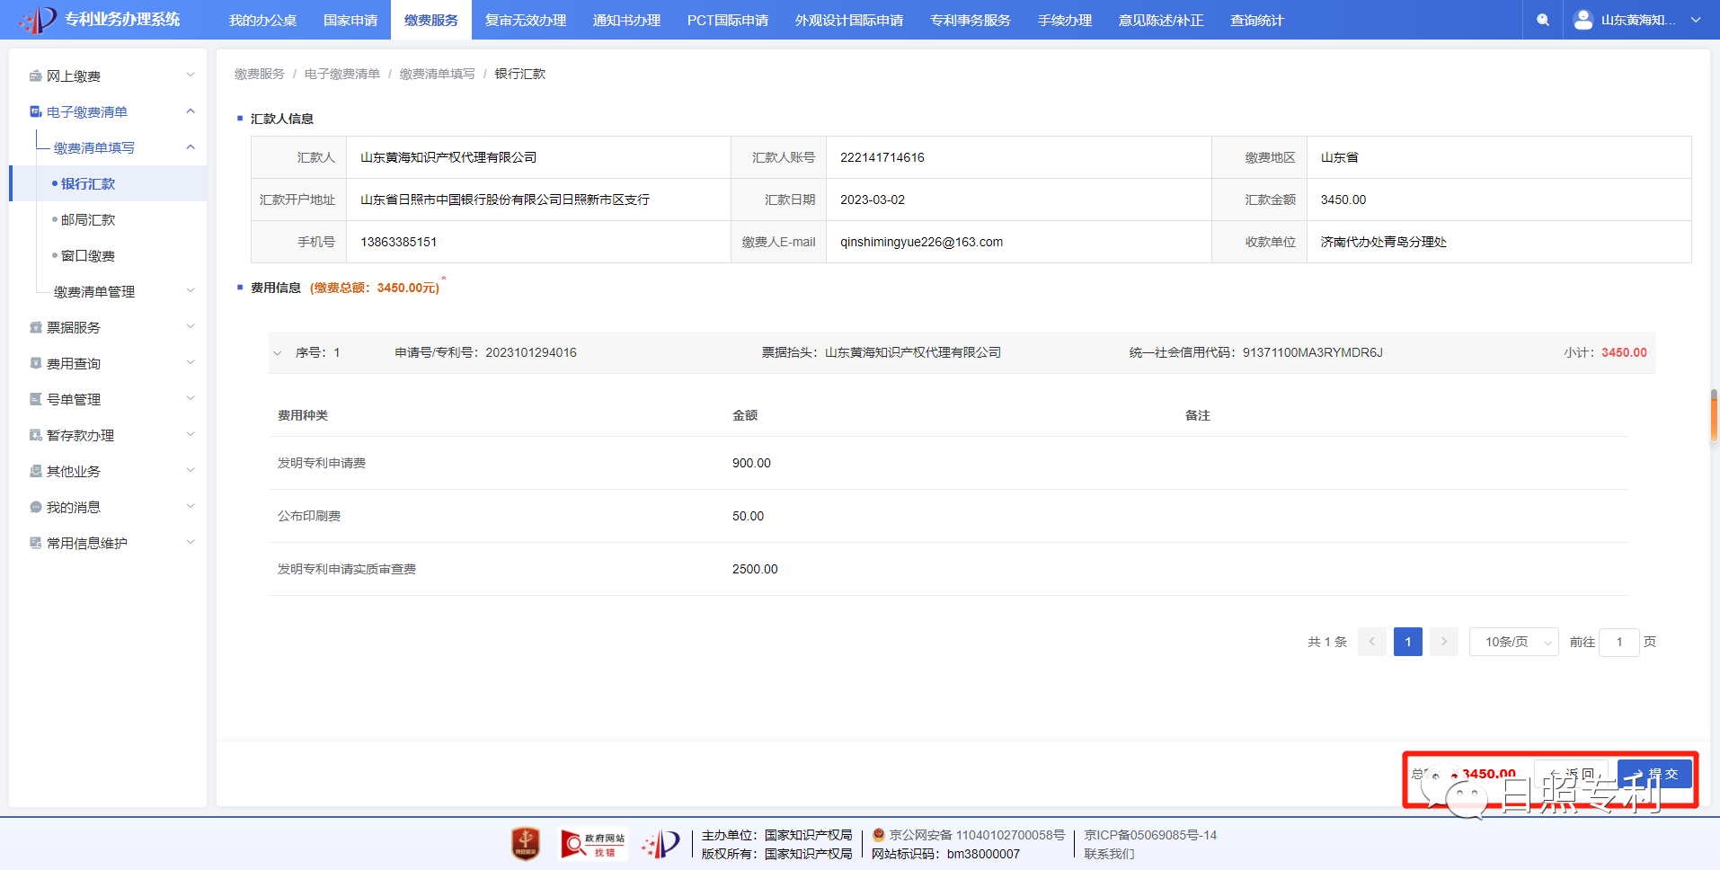Click the 网上缴费 sidebar icon
Image resolution: width=1720 pixels, height=870 pixels.
coord(35,76)
